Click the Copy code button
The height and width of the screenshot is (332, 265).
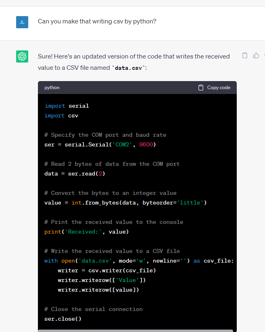pyautogui.click(x=214, y=88)
